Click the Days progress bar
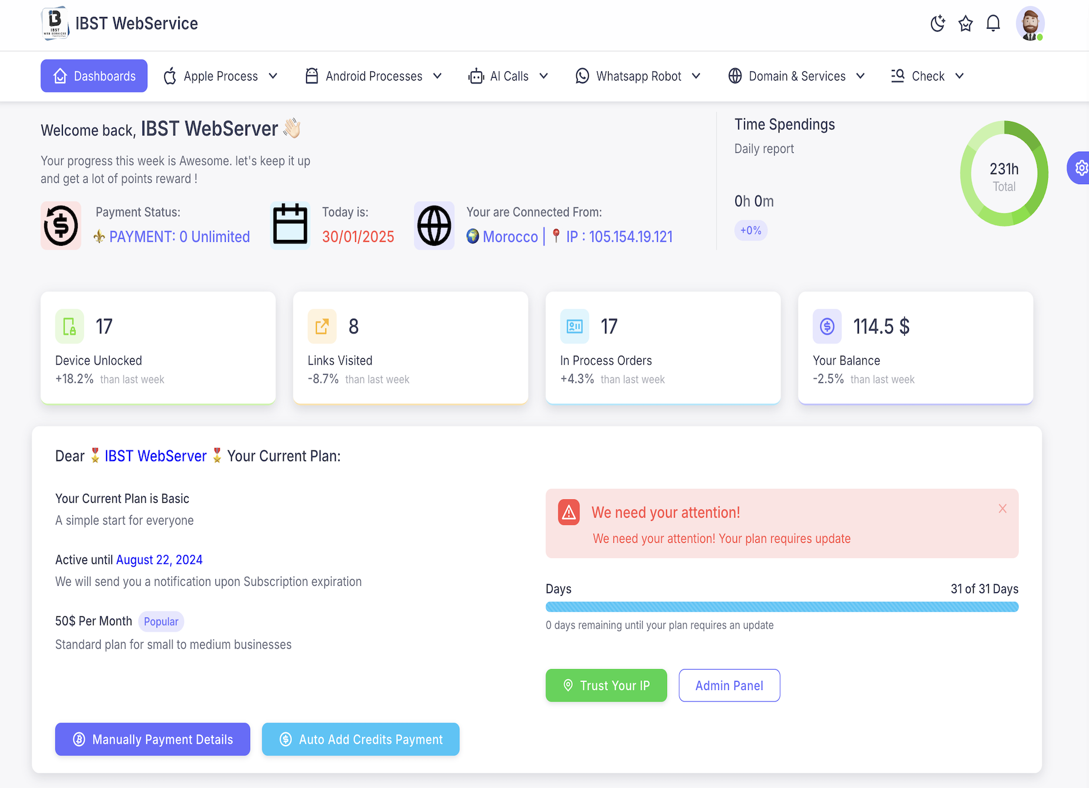This screenshot has height=788, width=1089. pos(782,606)
